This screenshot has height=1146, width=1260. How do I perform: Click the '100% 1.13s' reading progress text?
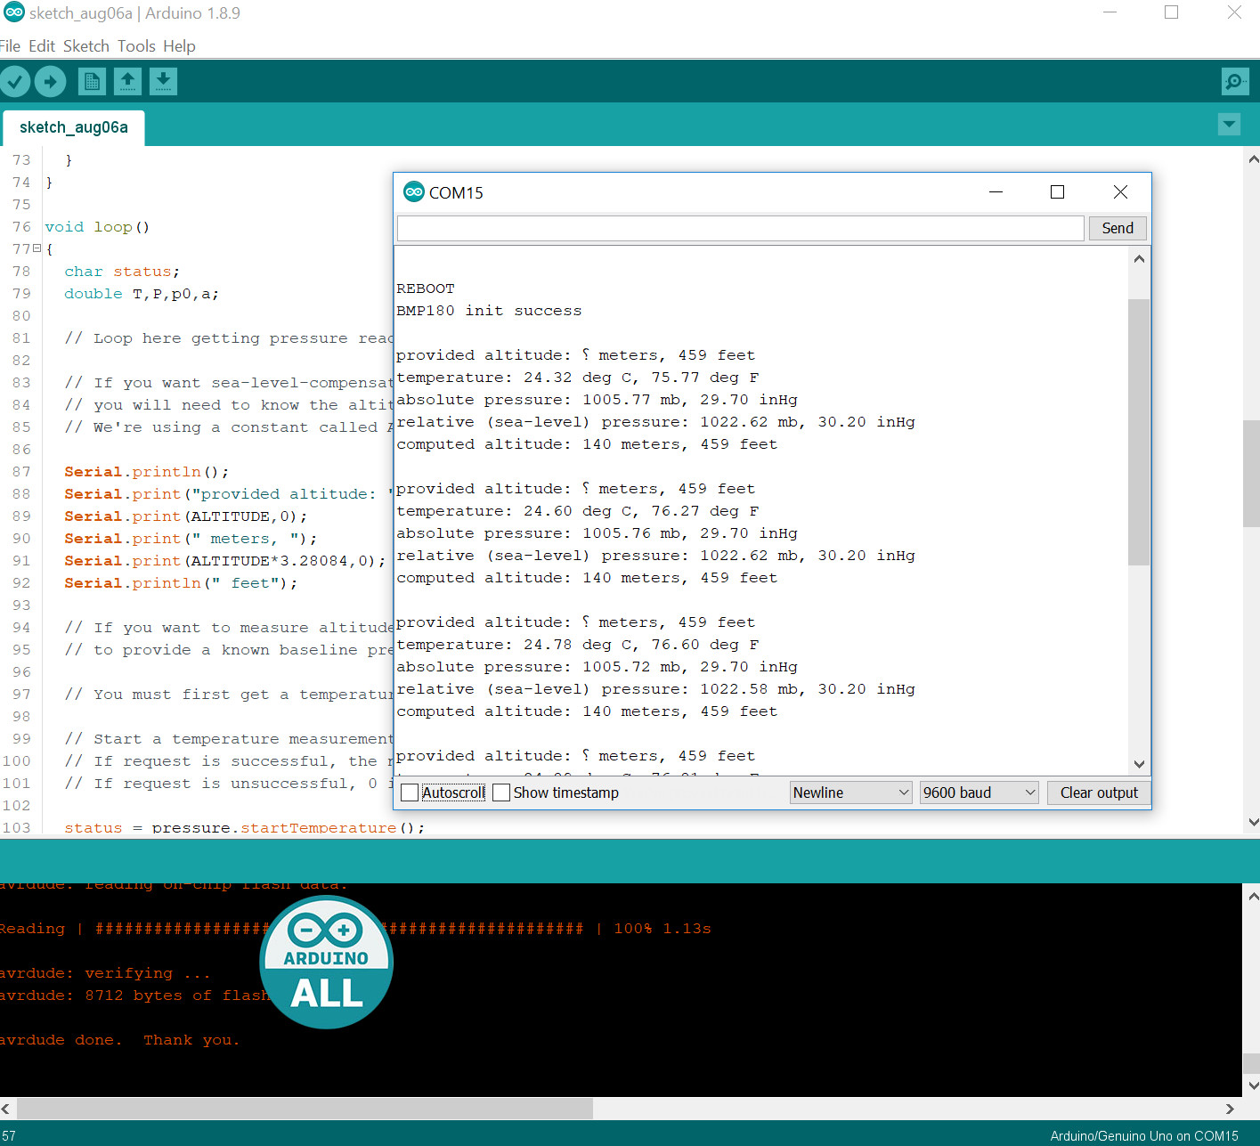(x=662, y=929)
